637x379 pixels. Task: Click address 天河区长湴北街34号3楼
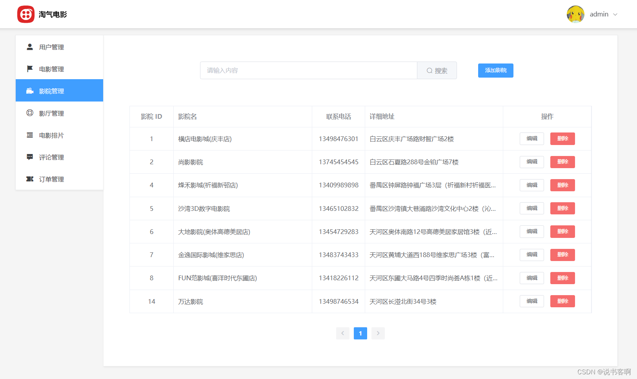point(403,302)
